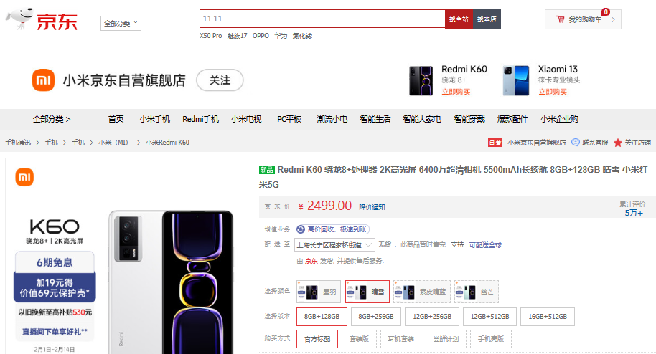Click the Xiaomi 13 promo phone thumbnail

[516, 81]
